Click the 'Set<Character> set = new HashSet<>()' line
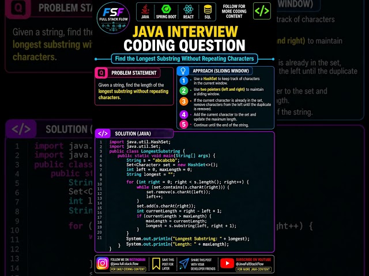This screenshot has height=276, width=369. click(x=172, y=165)
